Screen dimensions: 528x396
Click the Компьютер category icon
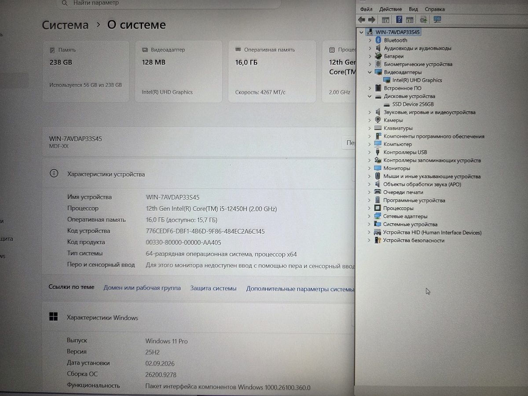(x=378, y=144)
